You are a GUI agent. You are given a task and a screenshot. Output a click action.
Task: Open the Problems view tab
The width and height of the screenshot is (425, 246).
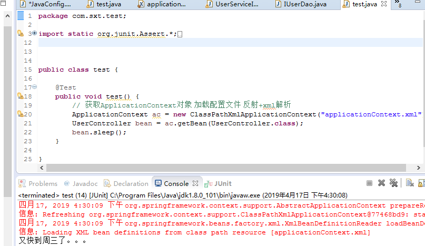point(38,184)
